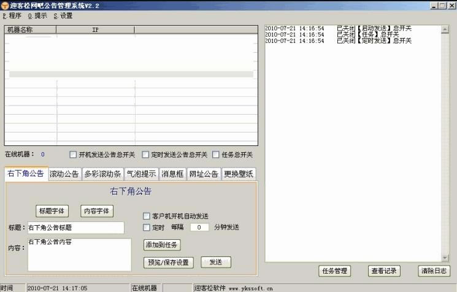
Task: Enable the 定时 interval checkbox
Action: point(147,228)
